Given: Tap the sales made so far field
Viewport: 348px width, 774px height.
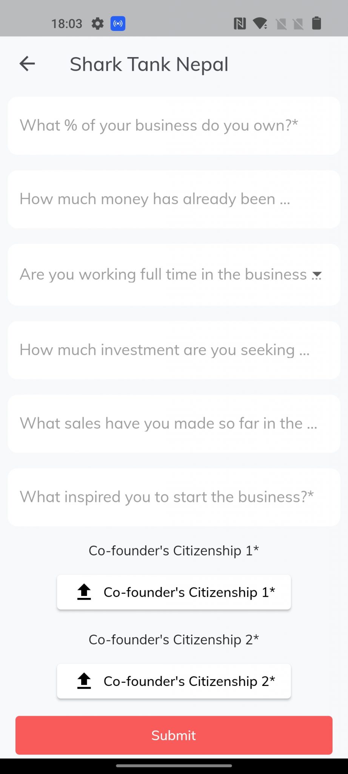Looking at the screenshot, I should (x=174, y=423).
